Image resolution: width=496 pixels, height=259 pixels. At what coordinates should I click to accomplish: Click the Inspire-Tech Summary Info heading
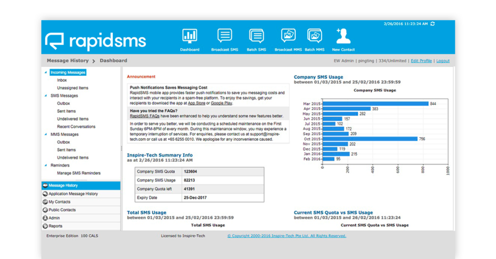[160, 155]
